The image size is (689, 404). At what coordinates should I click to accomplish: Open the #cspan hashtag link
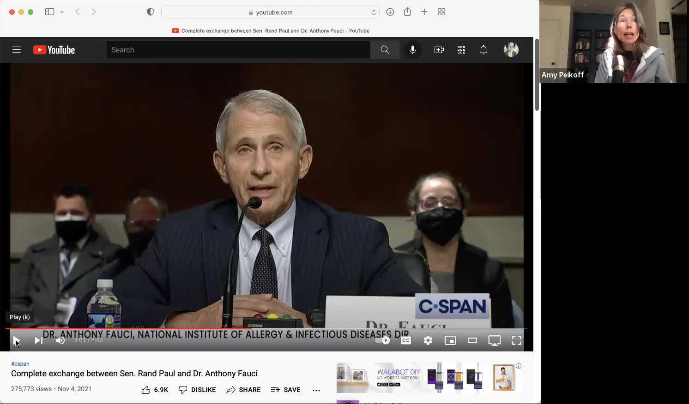pyautogui.click(x=20, y=364)
